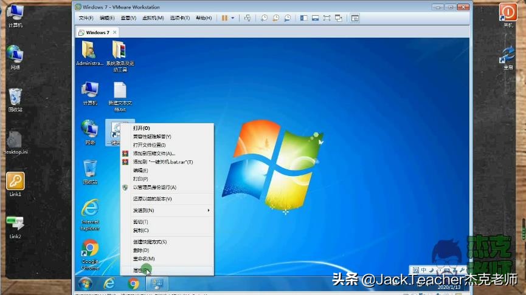This screenshot has height=295, width=526.
Task: Open the VM Start menu orb
Action: tap(85, 284)
